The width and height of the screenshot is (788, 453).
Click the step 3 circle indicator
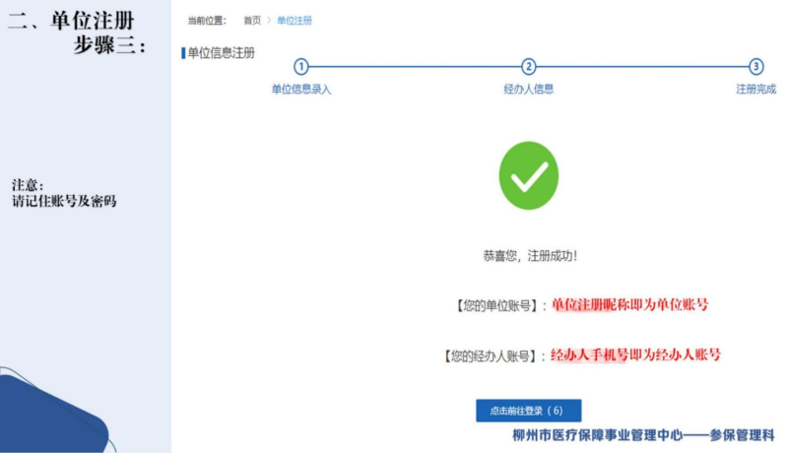(755, 67)
